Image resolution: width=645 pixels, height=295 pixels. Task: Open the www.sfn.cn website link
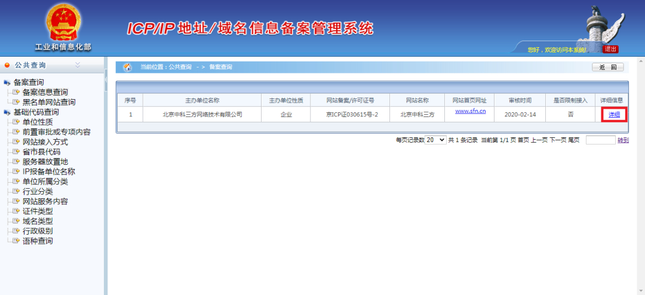[x=471, y=110]
